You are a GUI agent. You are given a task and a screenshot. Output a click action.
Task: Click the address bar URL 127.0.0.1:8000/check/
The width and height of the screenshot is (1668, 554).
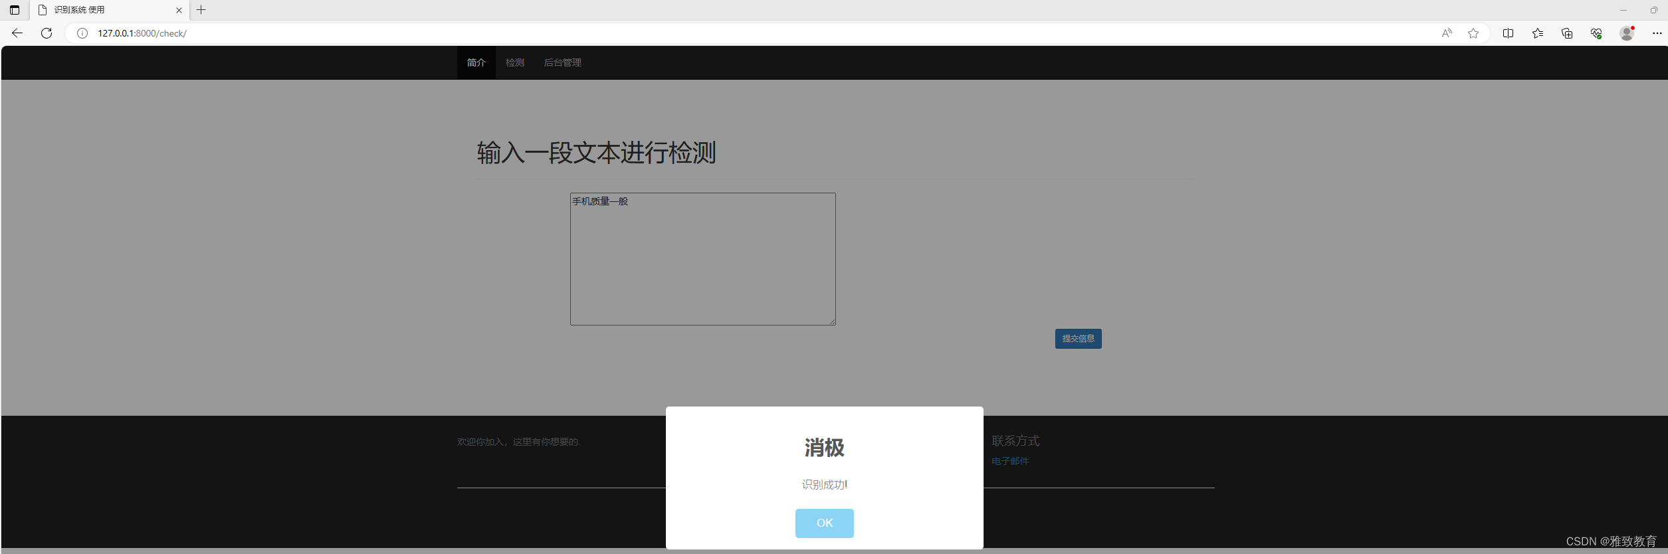click(x=142, y=33)
